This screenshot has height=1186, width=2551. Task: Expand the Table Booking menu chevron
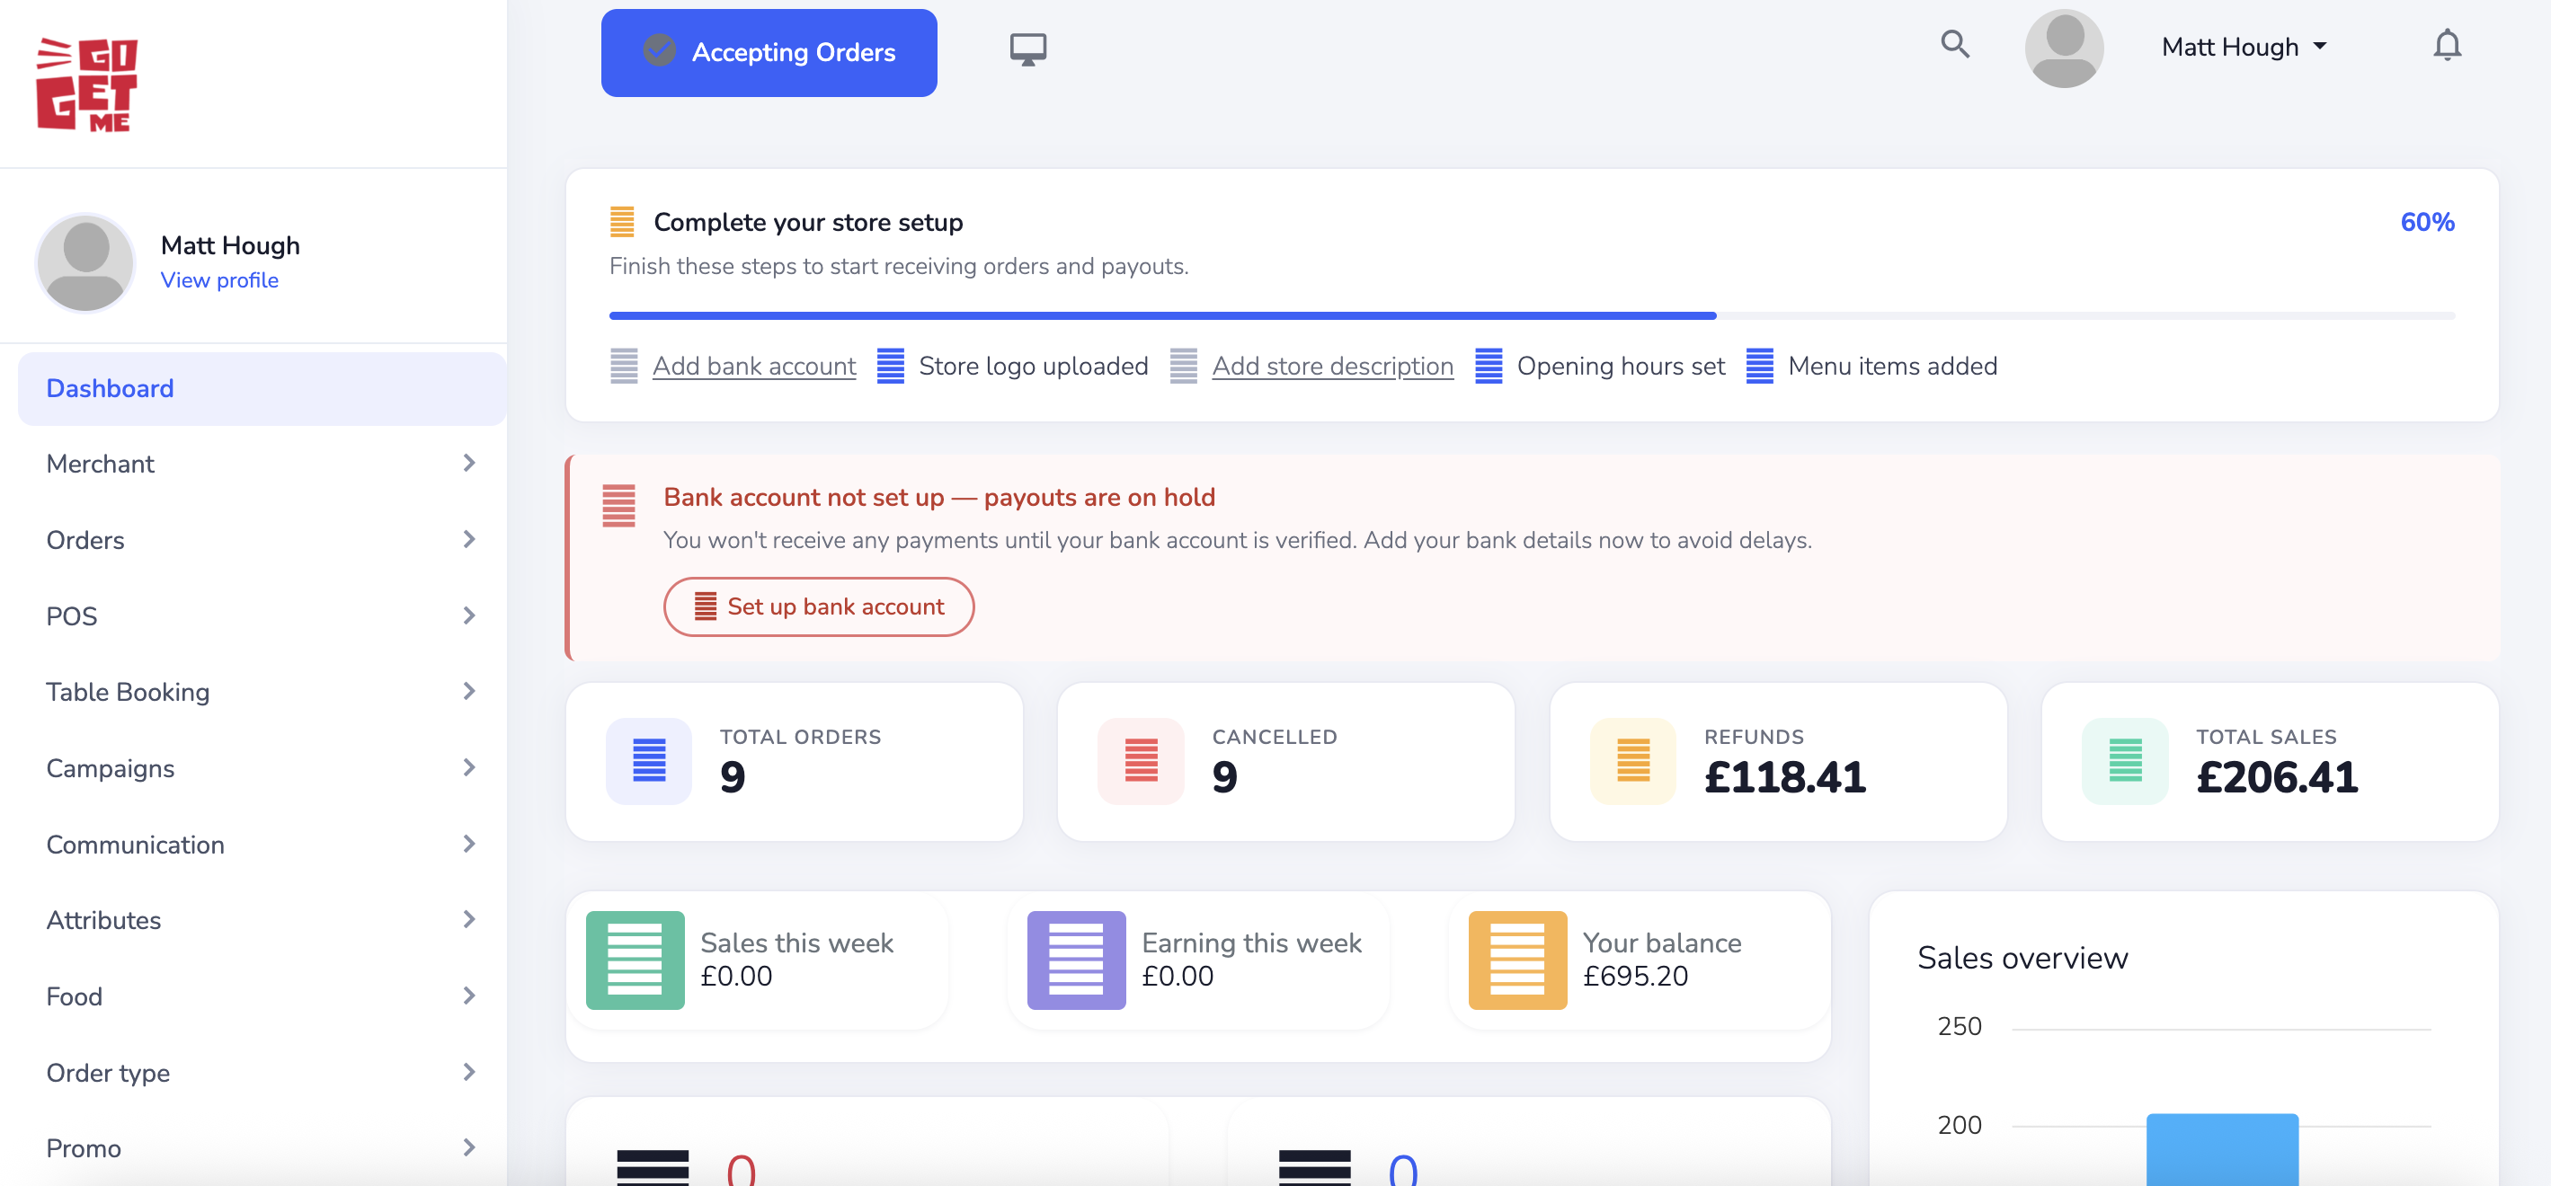coord(468,691)
